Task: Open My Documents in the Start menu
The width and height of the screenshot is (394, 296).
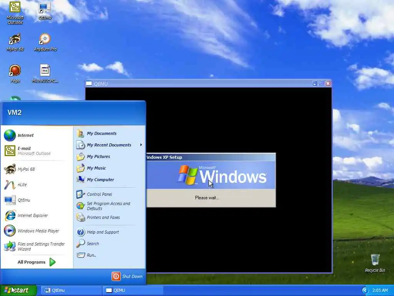Action: point(110,133)
